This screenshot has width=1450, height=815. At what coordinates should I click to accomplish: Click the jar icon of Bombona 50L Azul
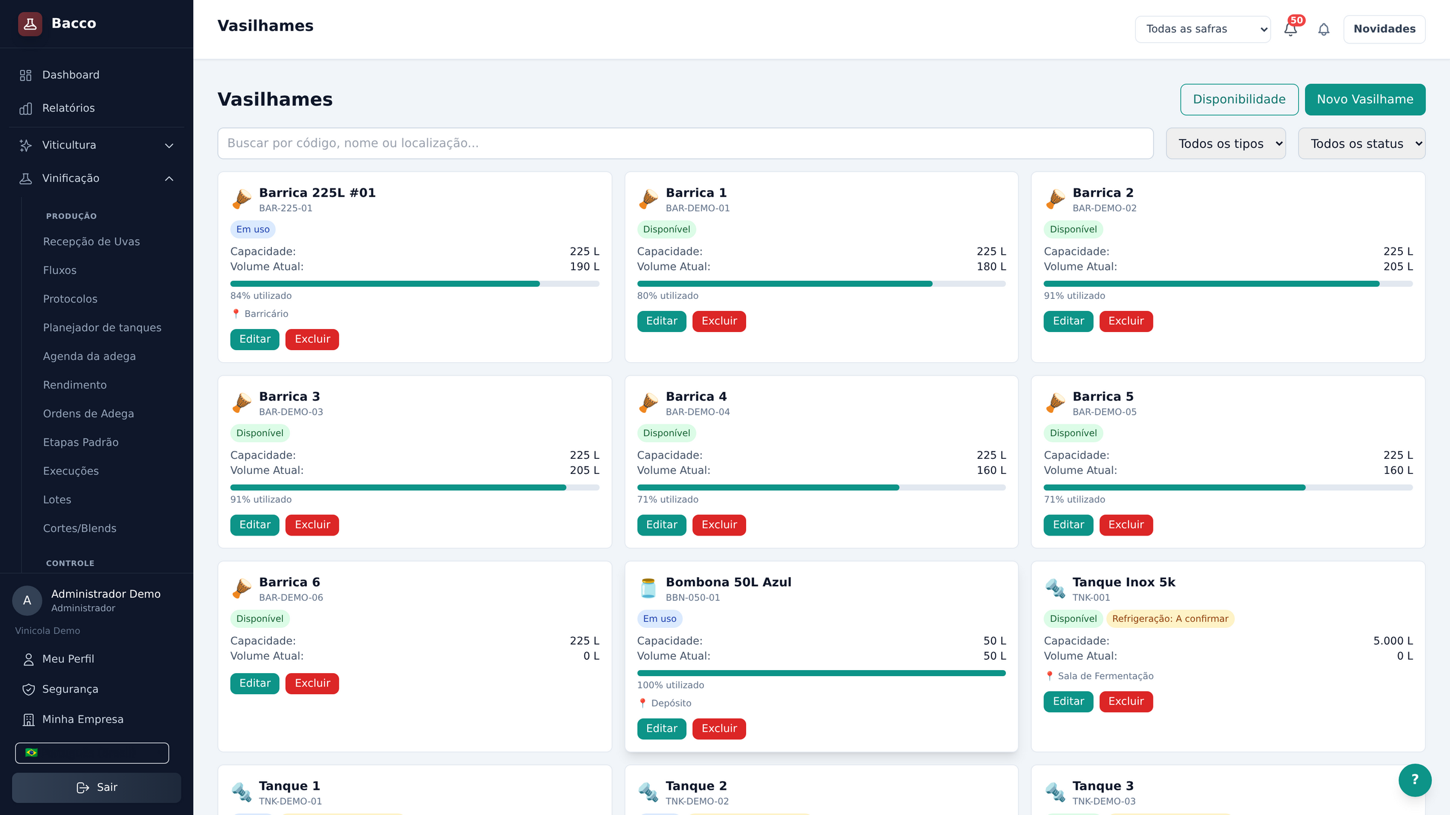[x=648, y=588]
